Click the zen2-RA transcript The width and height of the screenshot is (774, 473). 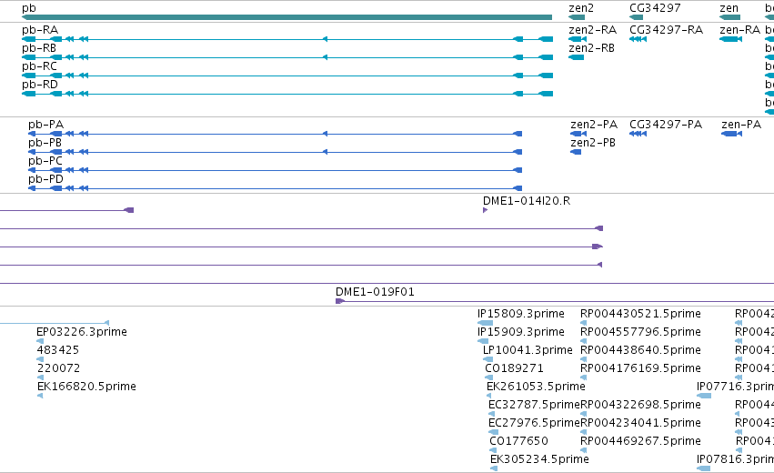578,39
